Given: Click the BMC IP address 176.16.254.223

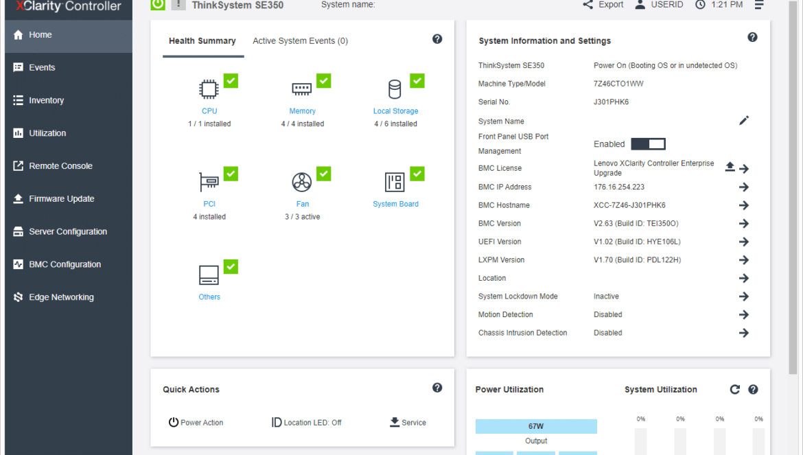Looking at the screenshot, I should tap(618, 187).
